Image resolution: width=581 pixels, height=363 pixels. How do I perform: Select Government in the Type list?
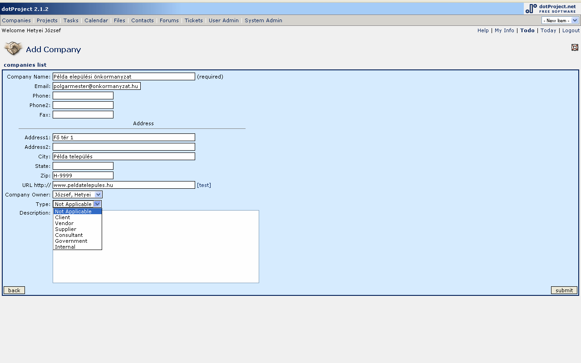click(x=78, y=241)
